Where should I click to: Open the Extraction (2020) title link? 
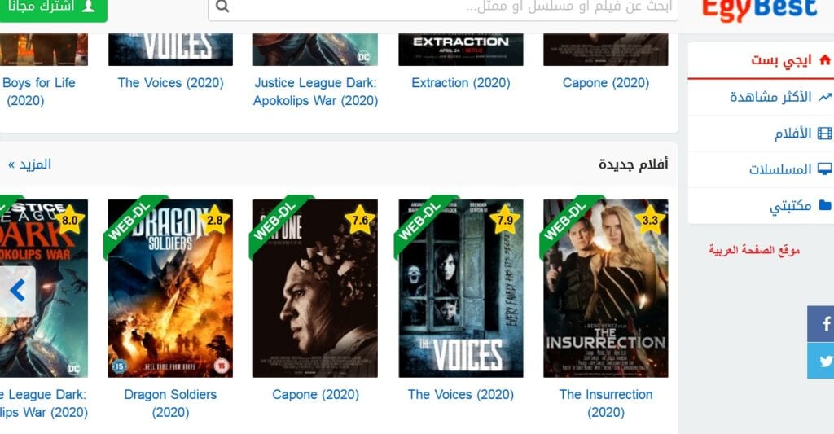click(461, 83)
